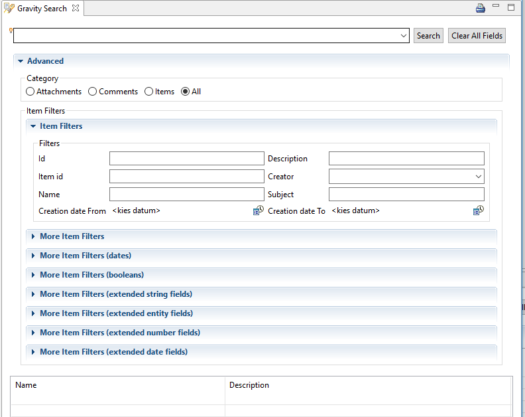This screenshot has width=525, height=417.
Task: Minimize the Gravity Search view
Action: click(x=496, y=7)
